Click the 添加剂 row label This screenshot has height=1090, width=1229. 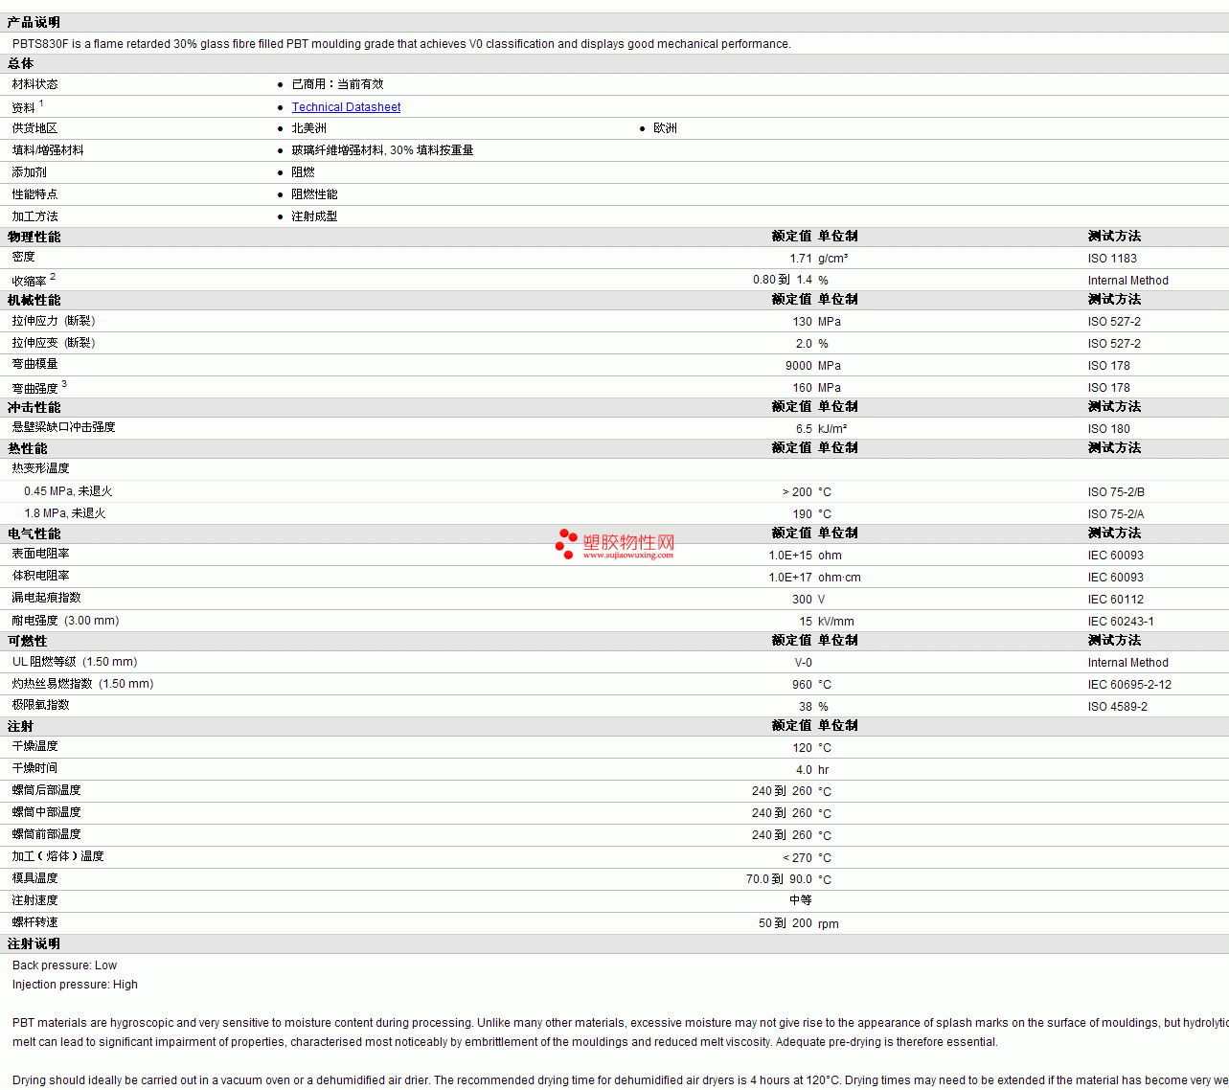click(x=29, y=172)
